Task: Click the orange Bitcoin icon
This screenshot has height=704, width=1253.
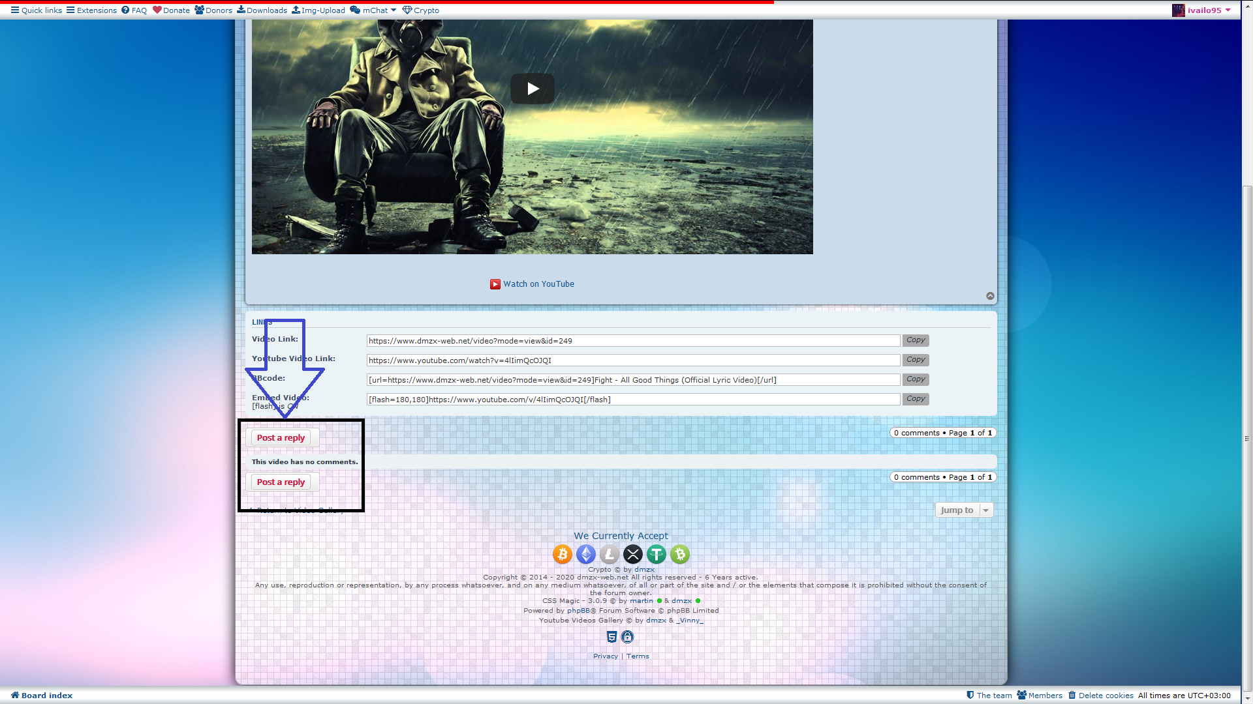Action: point(562,554)
